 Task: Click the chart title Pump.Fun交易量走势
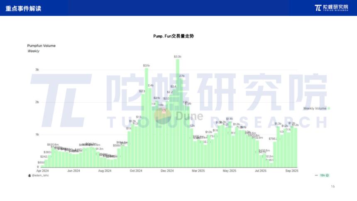tap(174, 36)
